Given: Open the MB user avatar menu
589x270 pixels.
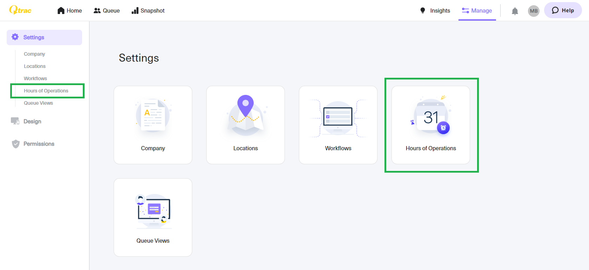Looking at the screenshot, I should click(533, 11).
